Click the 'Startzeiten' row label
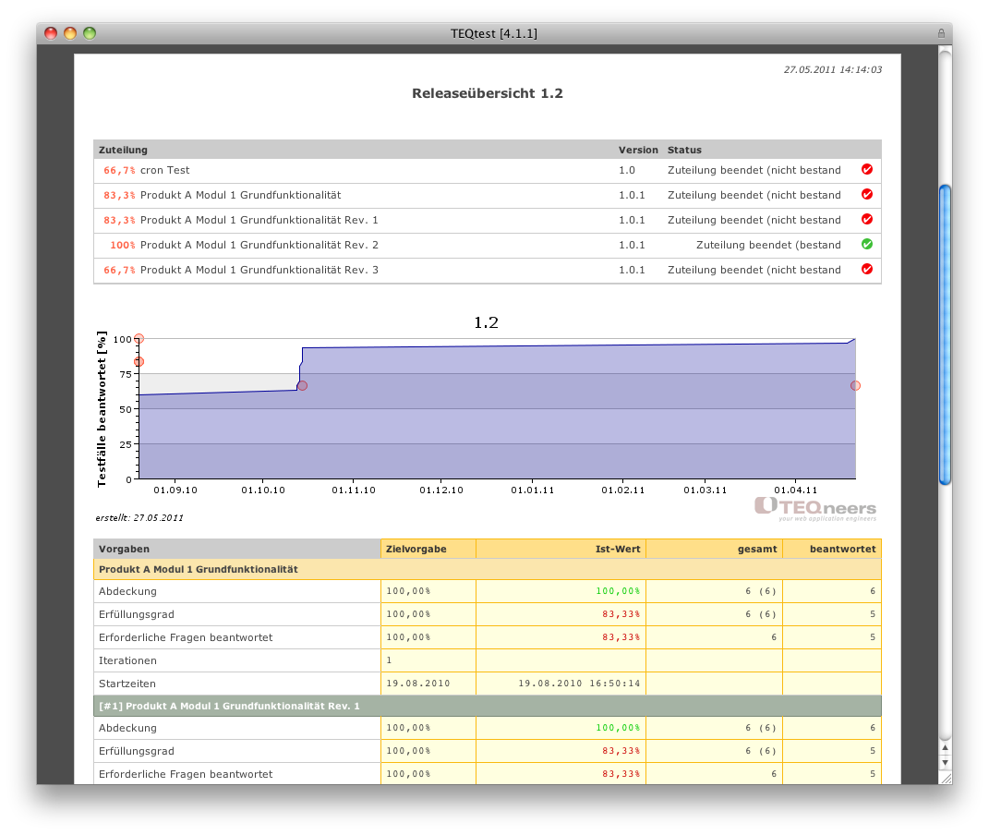Screen dimensions: 989x835 127,684
